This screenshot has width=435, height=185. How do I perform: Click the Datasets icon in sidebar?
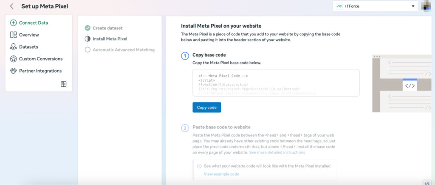point(13,47)
